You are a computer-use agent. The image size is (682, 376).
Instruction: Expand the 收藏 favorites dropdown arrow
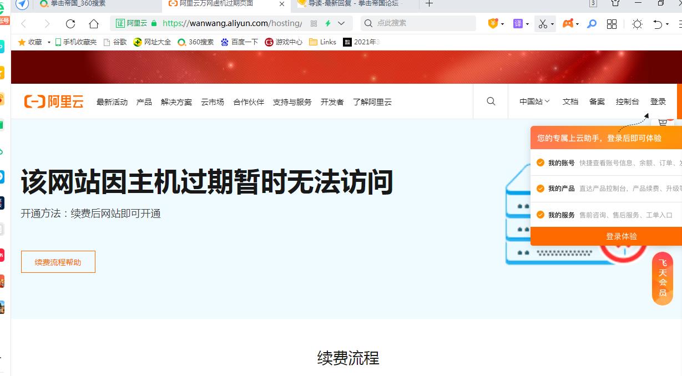[x=49, y=42]
